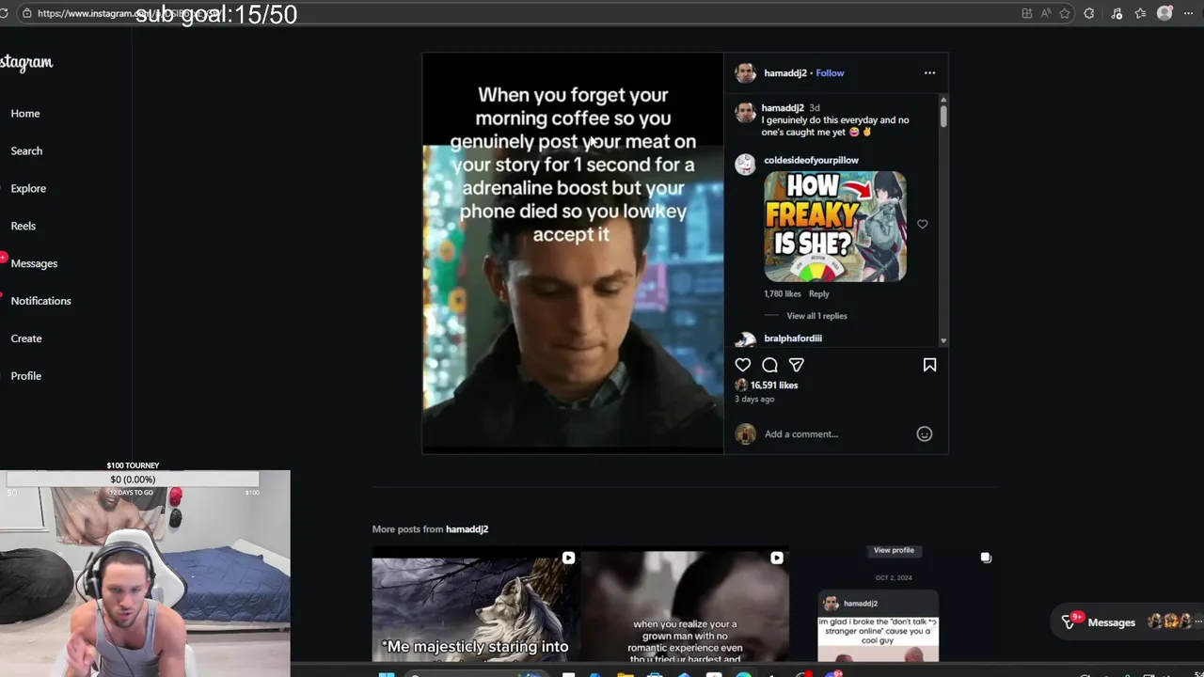The image size is (1204, 677).
Task: Open coldesideofyourpillow username link
Action: 811,160
